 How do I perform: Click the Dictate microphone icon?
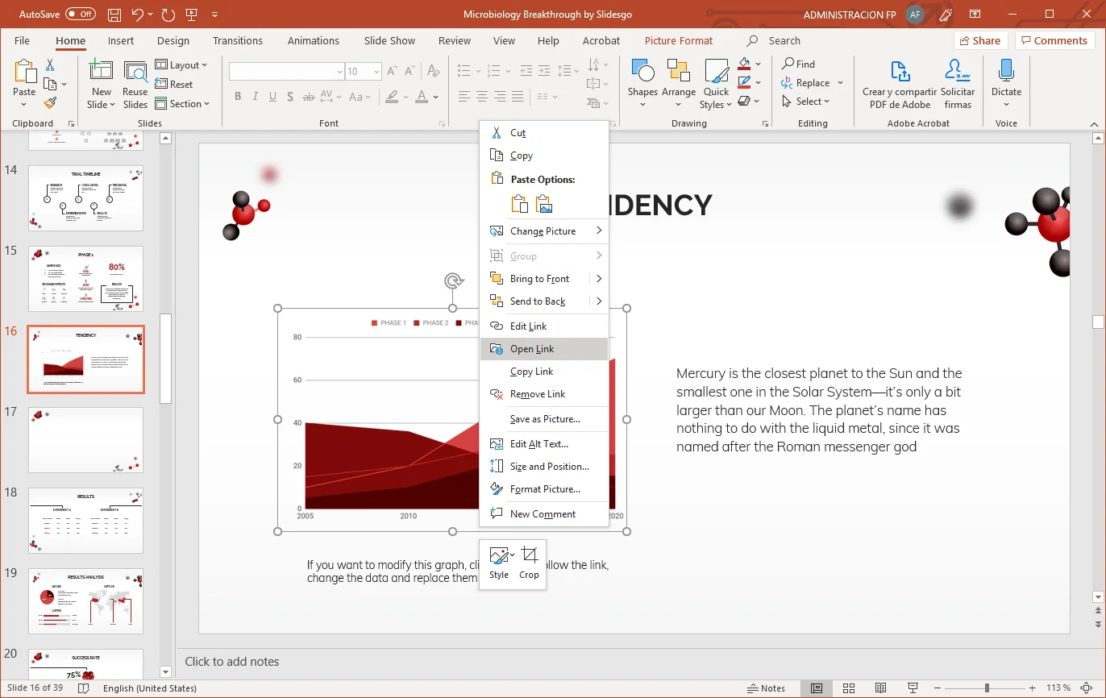[x=1005, y=73]
